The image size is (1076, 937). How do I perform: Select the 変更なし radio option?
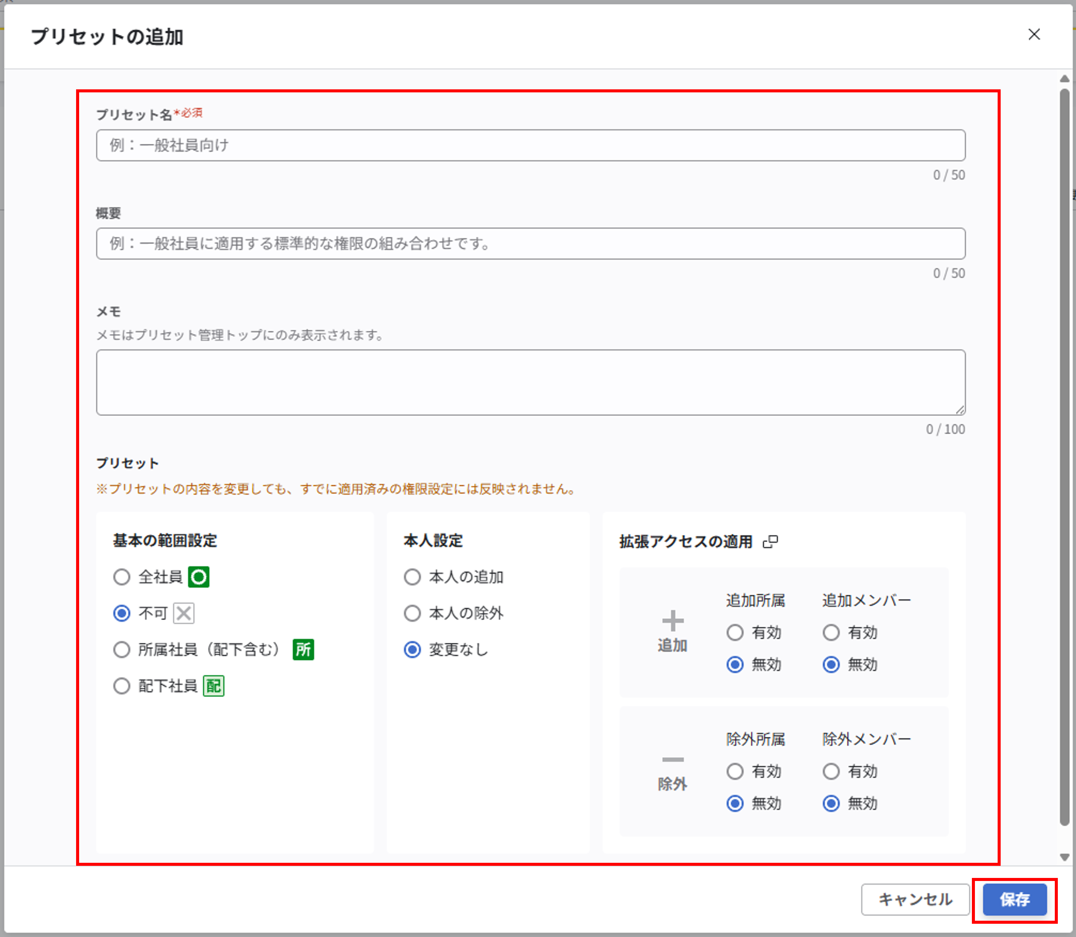413,650
